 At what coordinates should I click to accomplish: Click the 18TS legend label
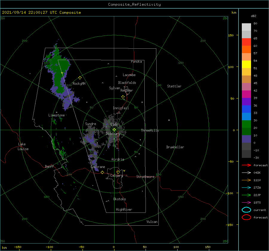tap(257, 203)
